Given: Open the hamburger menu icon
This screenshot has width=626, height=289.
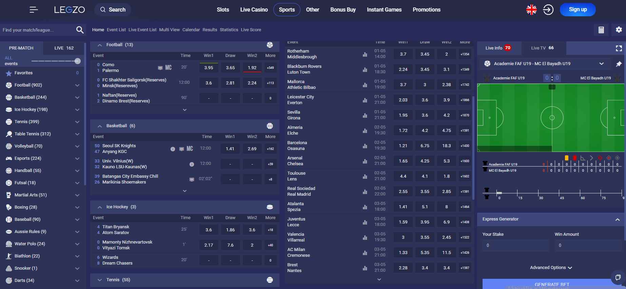Looking at the screenshot, I should (34, 10).
